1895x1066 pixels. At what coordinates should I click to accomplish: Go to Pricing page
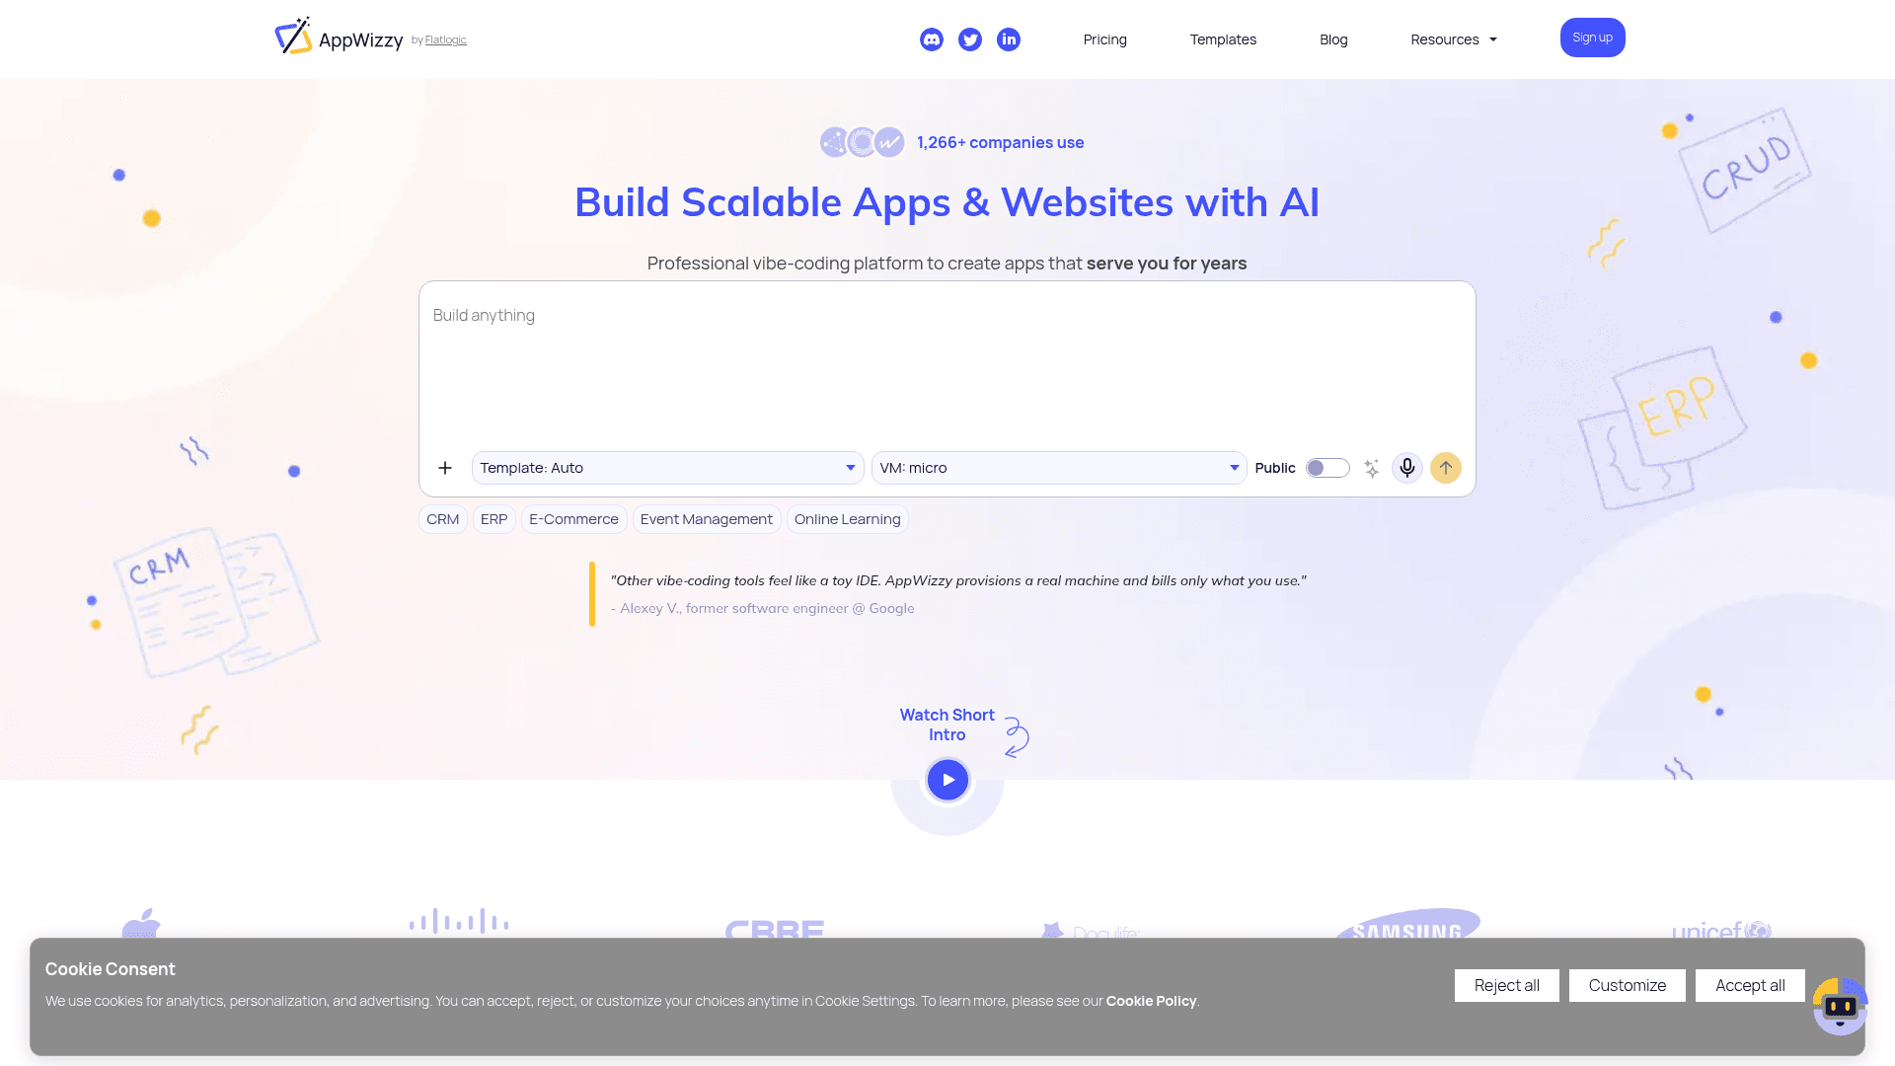click(1104, 39)
